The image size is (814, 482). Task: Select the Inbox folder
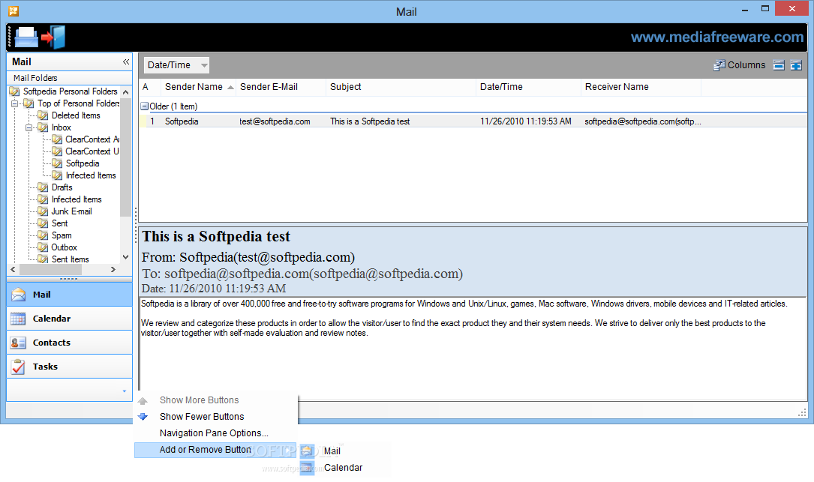[62, 127]
